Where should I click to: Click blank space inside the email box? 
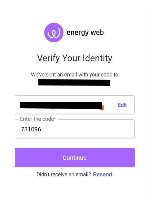tap(110, 105)
